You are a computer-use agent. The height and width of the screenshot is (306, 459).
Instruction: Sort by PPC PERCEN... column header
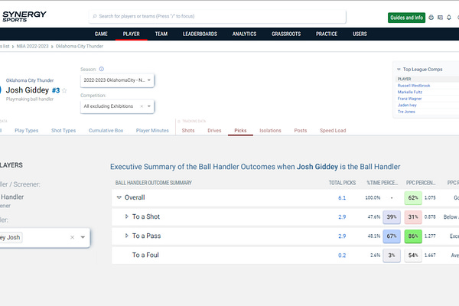coord(421,183)
